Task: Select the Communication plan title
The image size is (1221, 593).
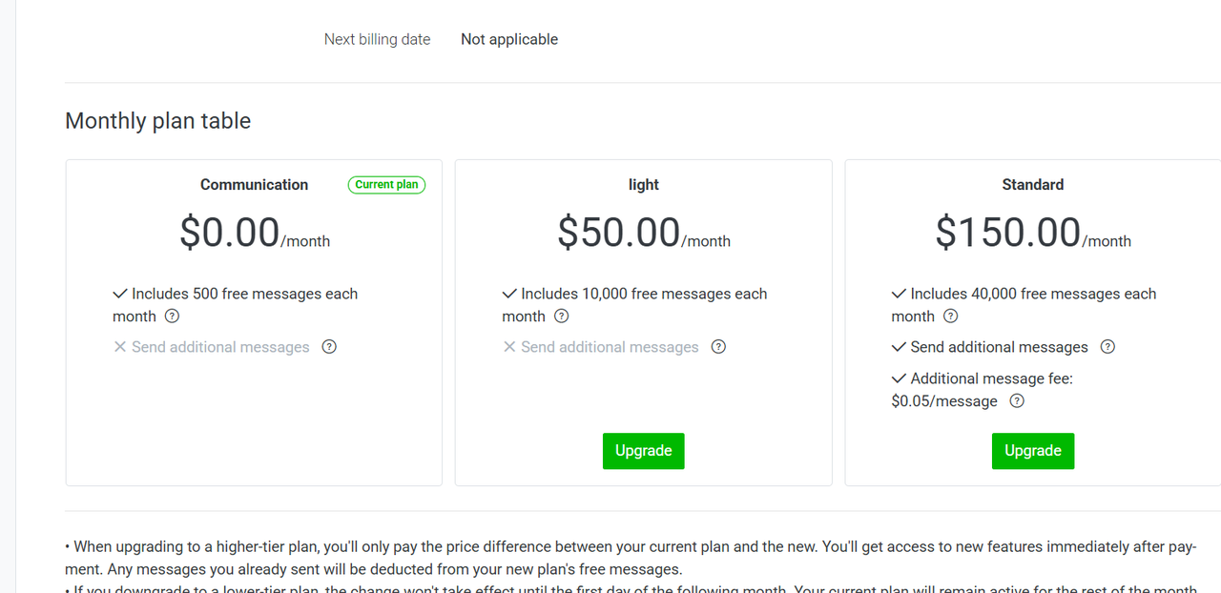Action: pos(254,185)
